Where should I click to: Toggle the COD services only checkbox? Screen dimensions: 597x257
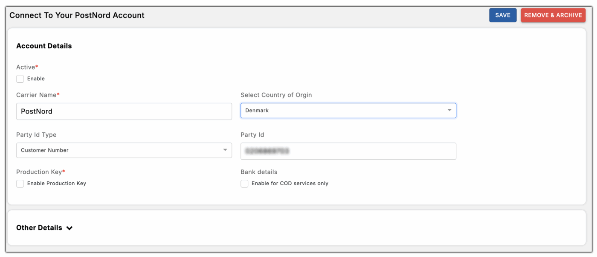[244, 184]
